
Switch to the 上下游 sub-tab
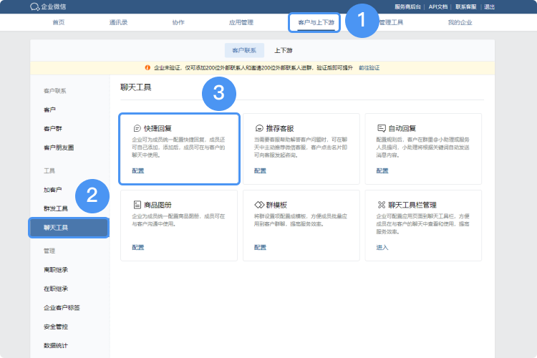[x=283, y=51]
